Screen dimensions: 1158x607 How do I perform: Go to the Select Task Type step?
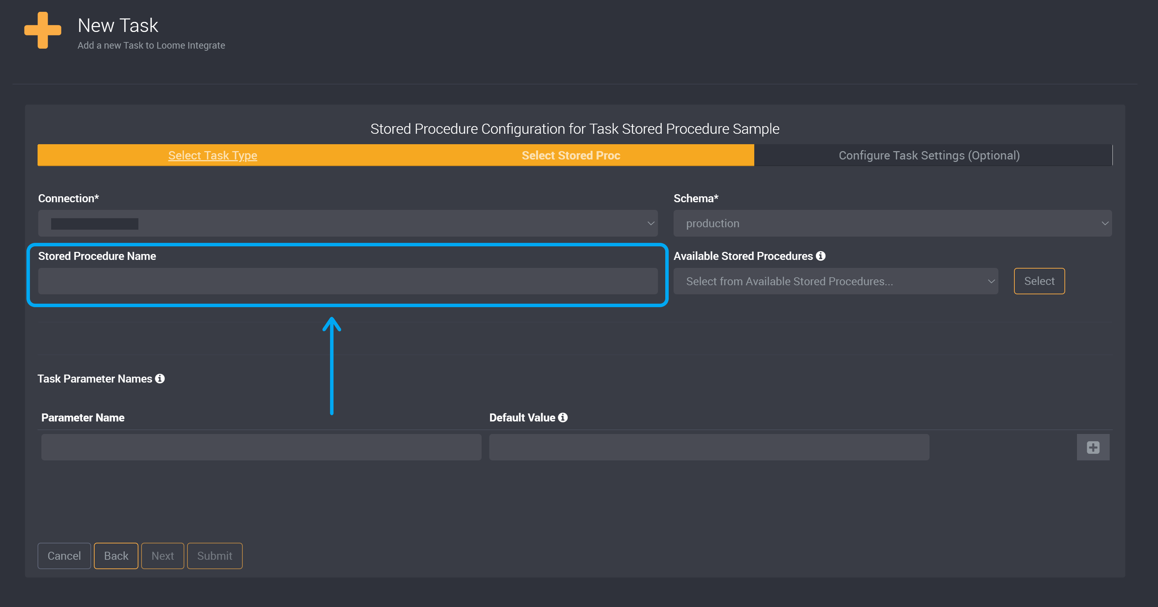212,155
